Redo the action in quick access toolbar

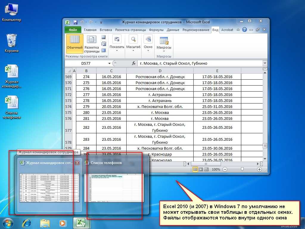[x=91, y=22]
